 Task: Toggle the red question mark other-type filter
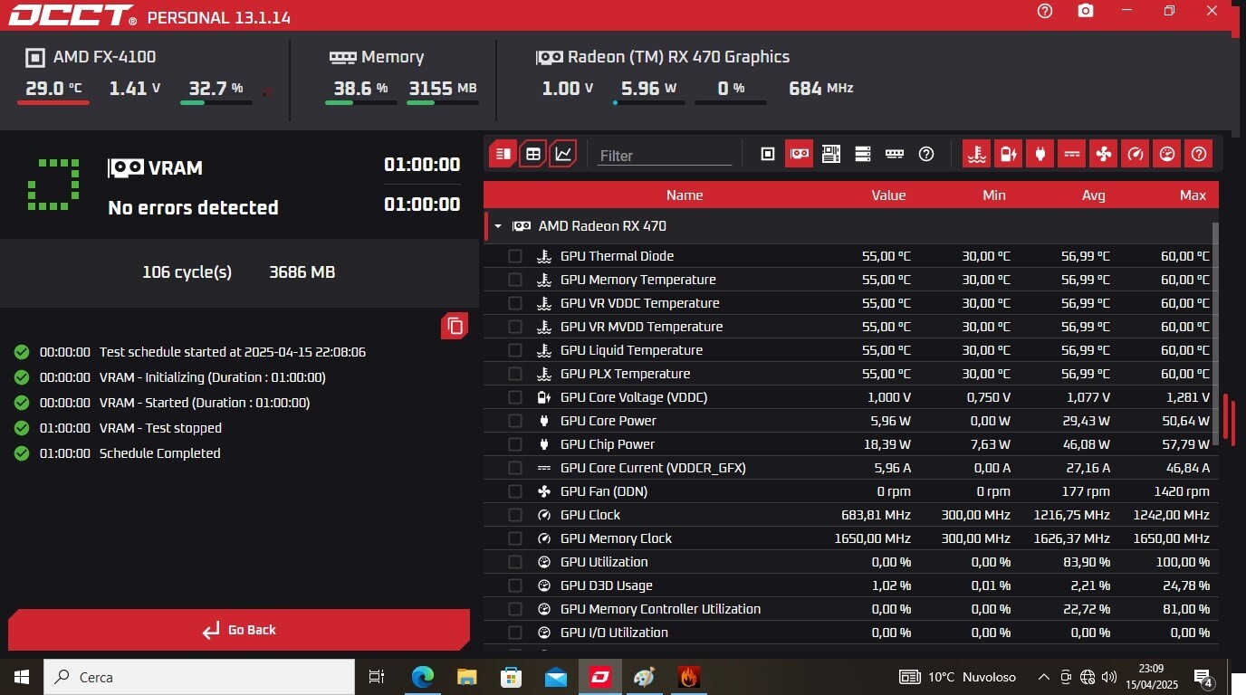click(x=1199, y=154)
